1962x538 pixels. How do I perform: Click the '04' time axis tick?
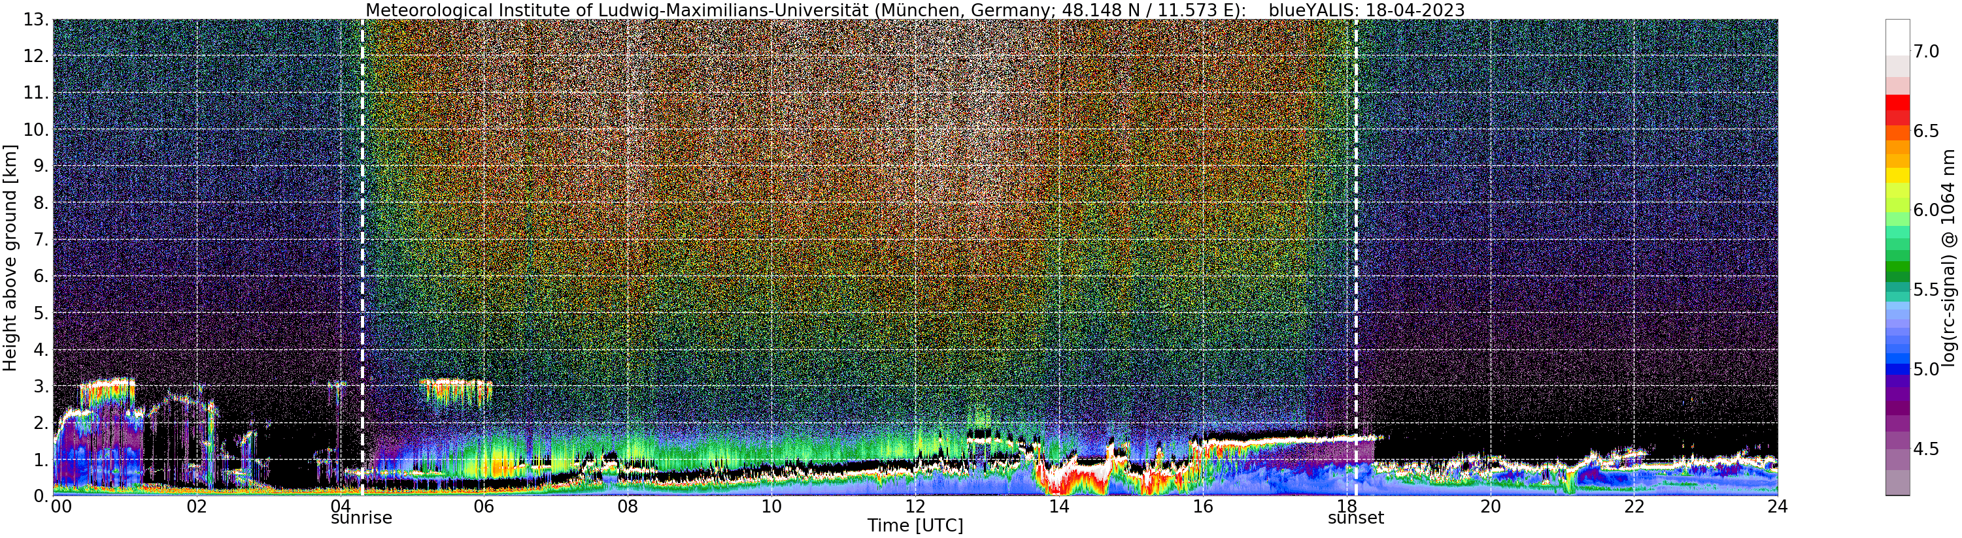click(x=341, y=506)
